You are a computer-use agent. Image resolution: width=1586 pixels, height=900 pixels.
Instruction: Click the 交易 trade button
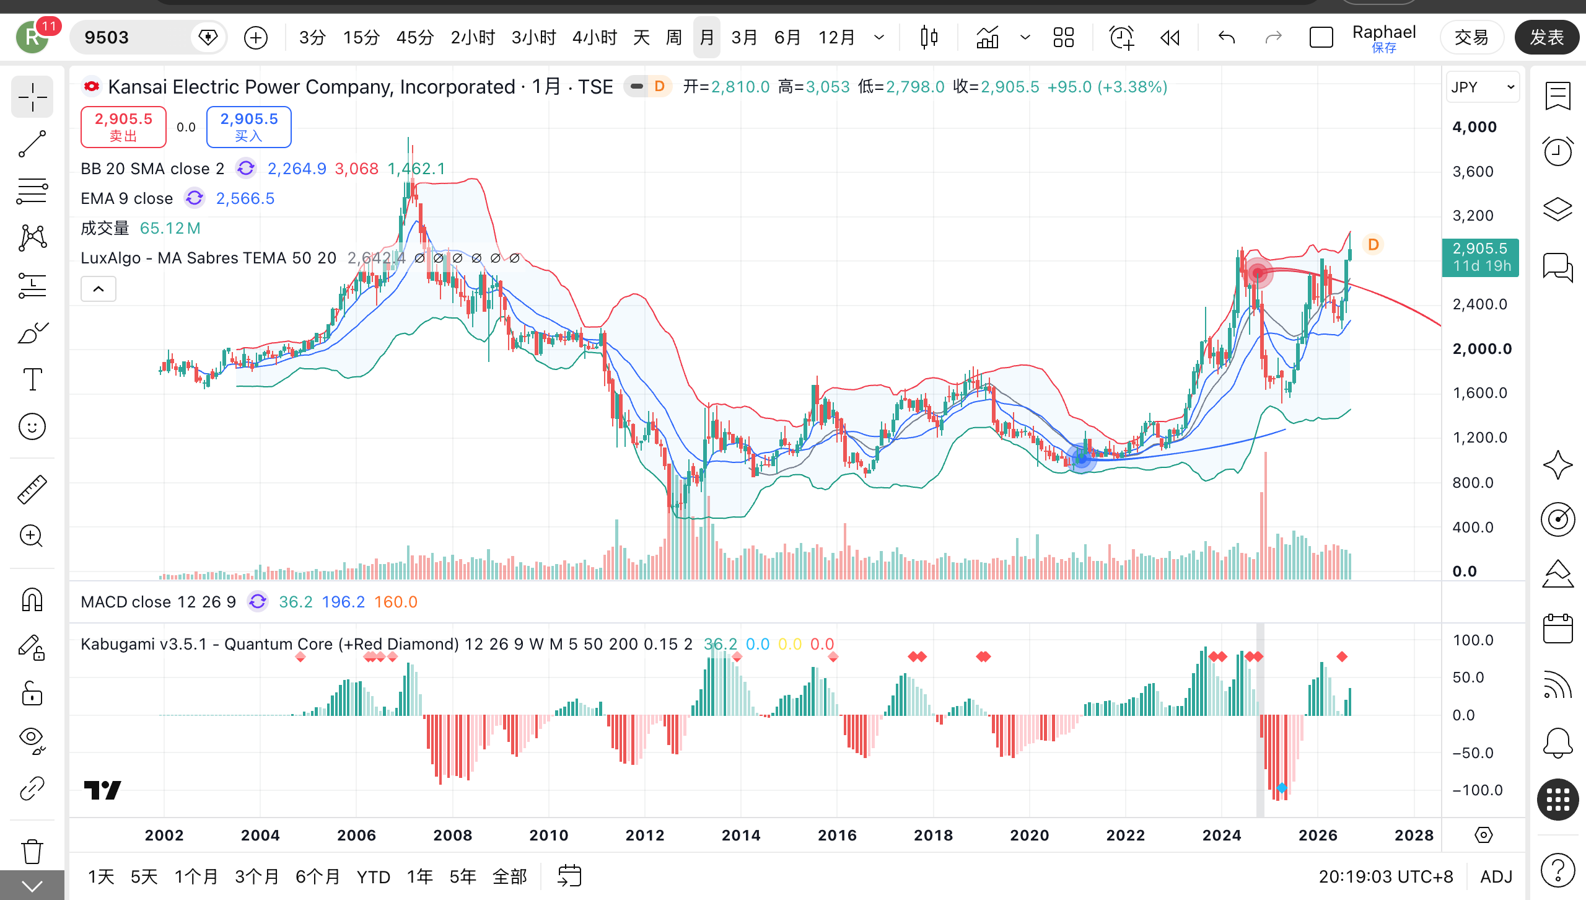[1471, 38]
